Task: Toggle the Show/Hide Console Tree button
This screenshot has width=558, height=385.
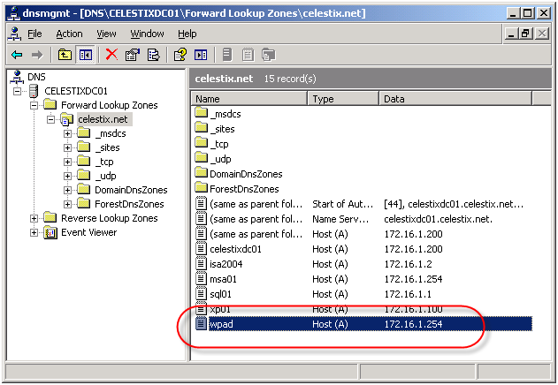Action: point(86,55)
